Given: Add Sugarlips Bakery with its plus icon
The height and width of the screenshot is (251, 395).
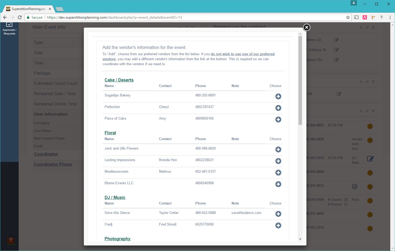Looking at the screenshot, I should (278, 96).
